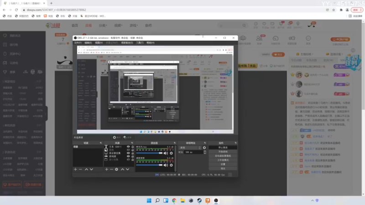Click the Stop Streaming button in OBS Controls

pyautogui.click(x=223, y=148)
